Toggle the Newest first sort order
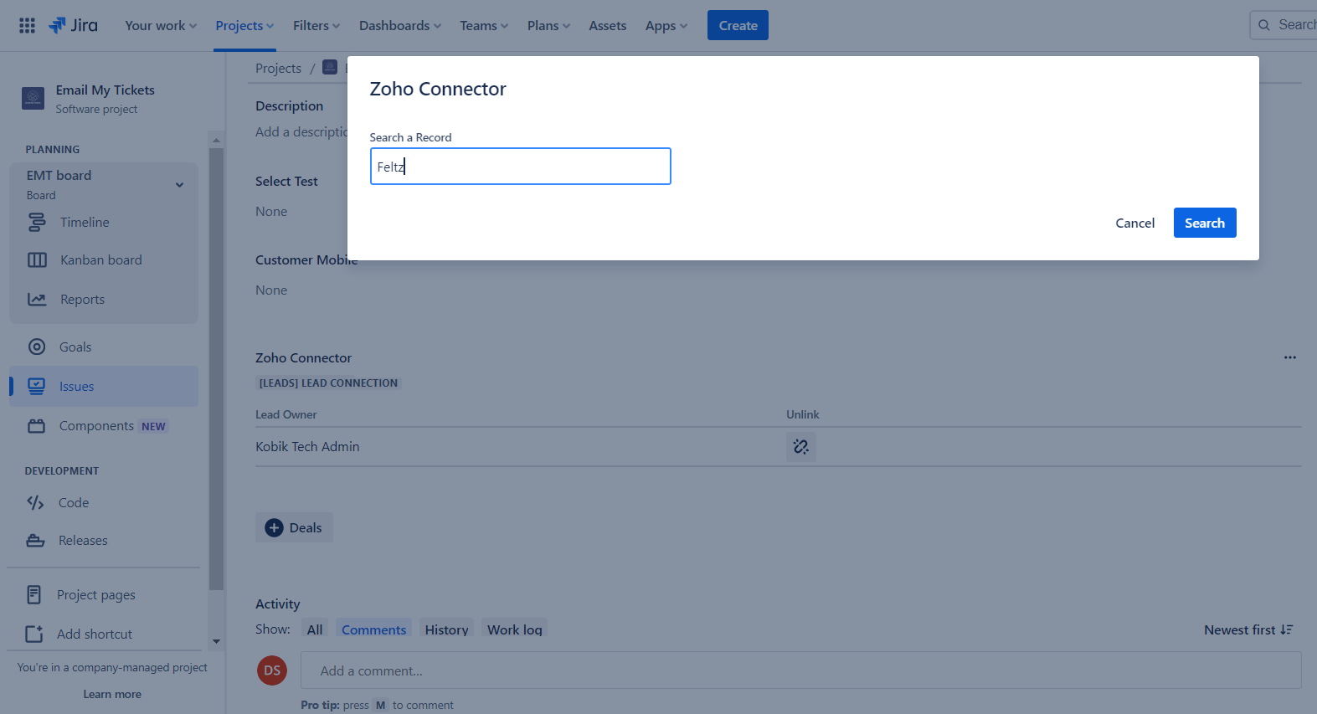Viewport: 1317px width, 714px height. [x=1248, y=629]
